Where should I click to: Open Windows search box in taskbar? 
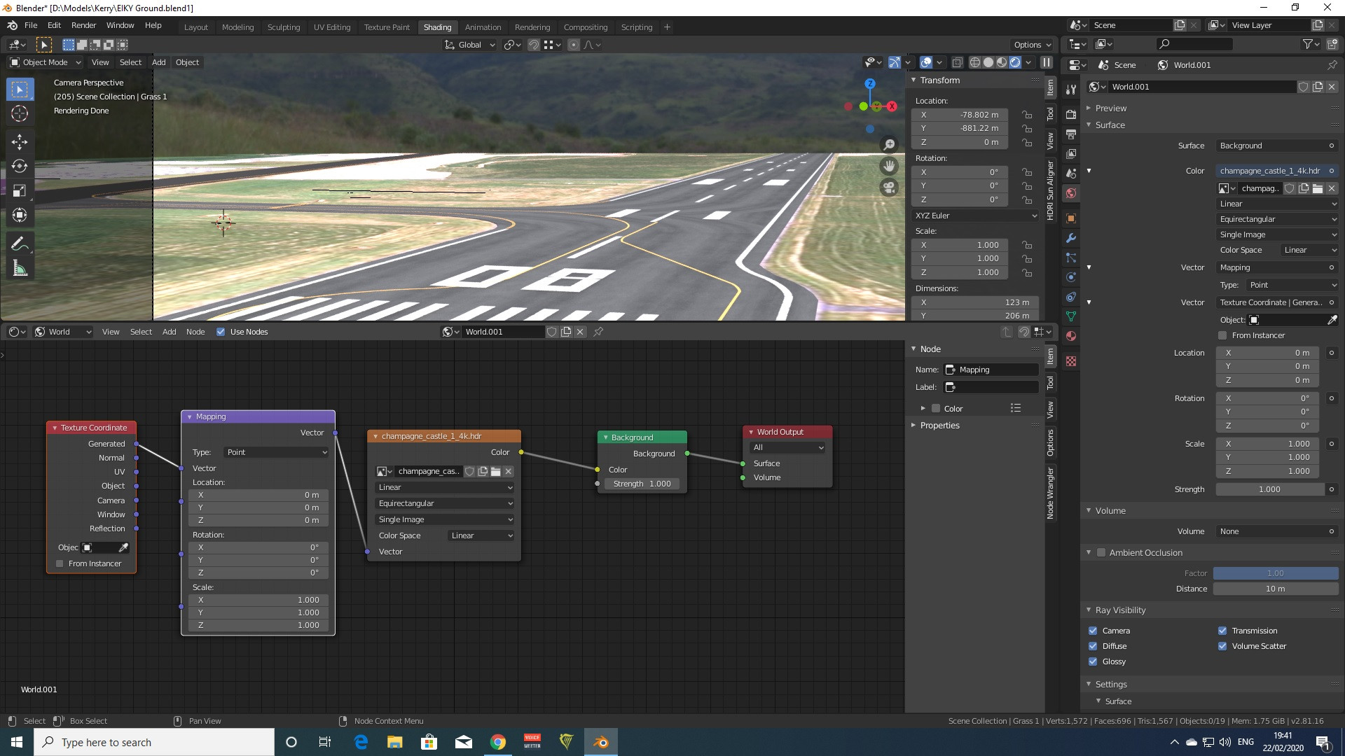tap(154, 742)
